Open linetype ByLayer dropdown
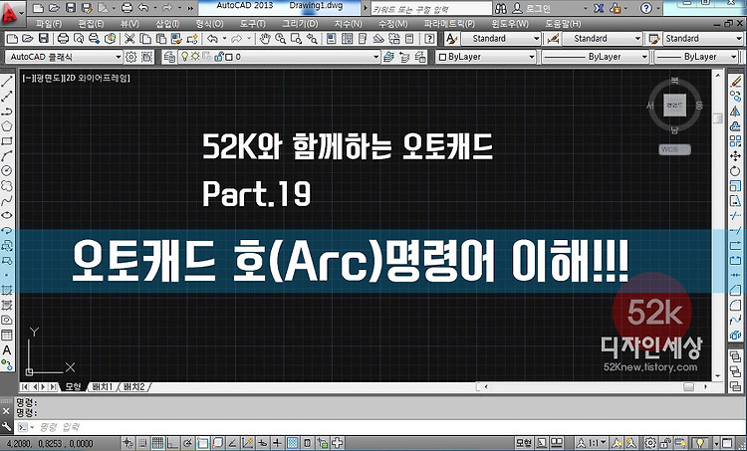The width and height of the screenshot is (747, 451). point(595,57)
